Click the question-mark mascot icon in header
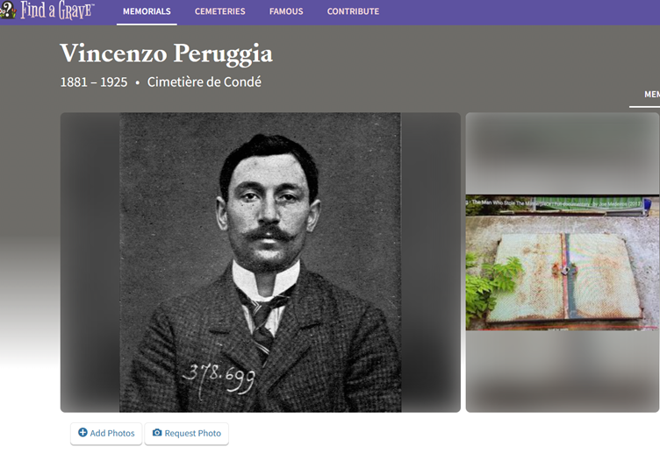 pos(8,11)
